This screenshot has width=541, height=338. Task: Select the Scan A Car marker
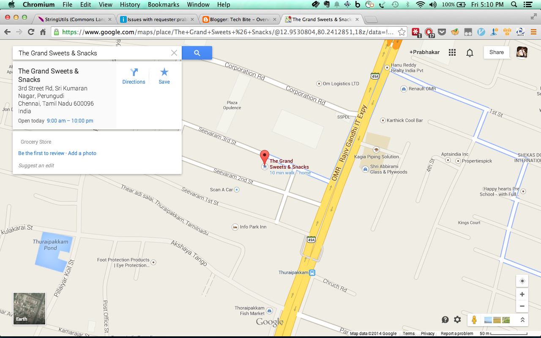(x=237, y=190)
